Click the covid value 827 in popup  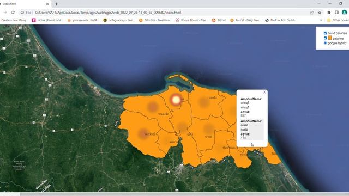click(x=243, y=115)
